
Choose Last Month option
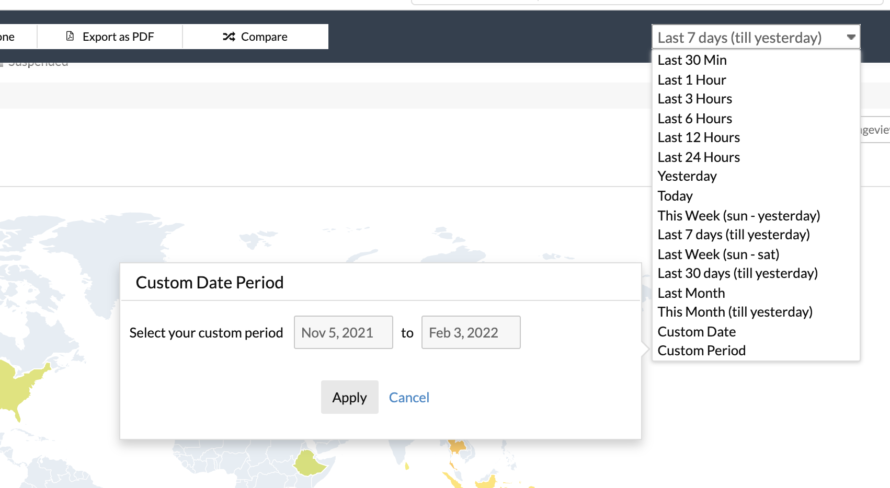(x=691, y=293)
